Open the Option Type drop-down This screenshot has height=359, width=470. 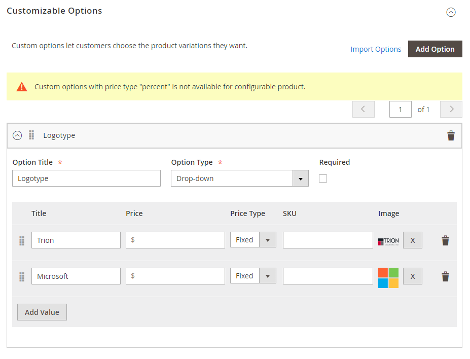[x=239, y=178]
